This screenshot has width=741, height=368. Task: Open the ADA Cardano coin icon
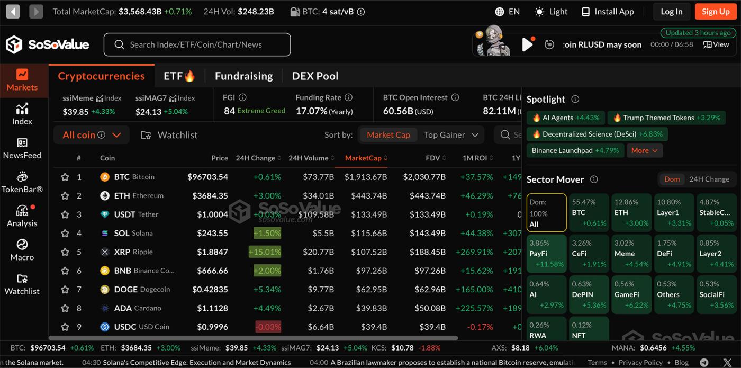click(105, 308)
